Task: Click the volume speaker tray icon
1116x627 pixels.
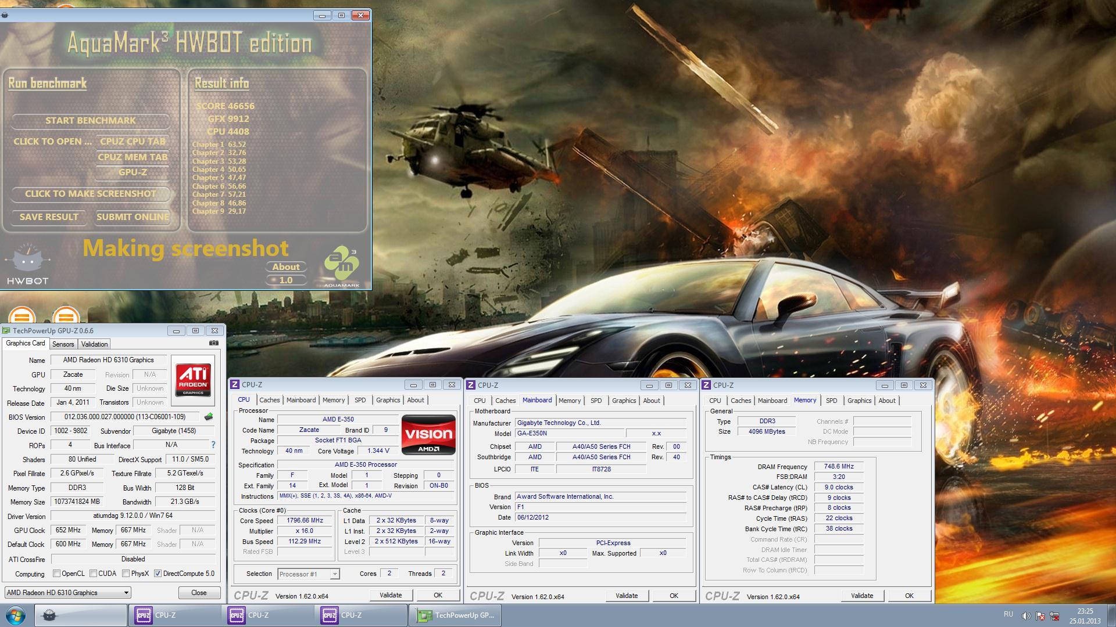Action: (x=1026, y=616)
